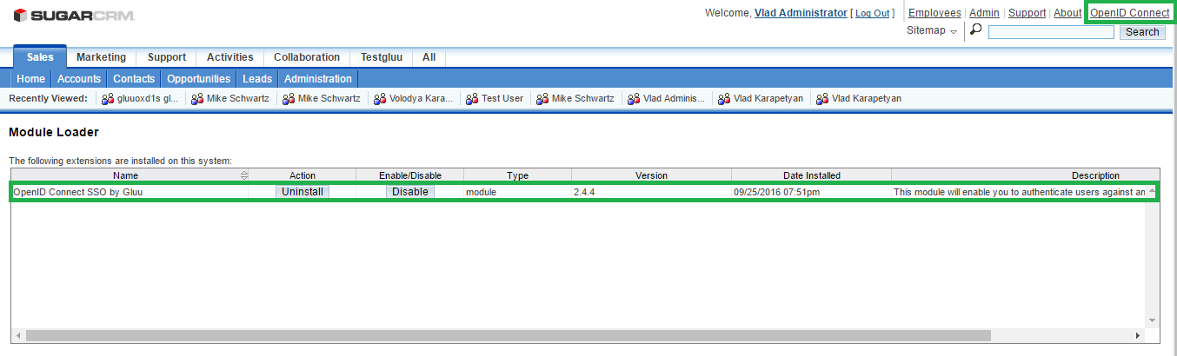Image resolution: width=1177 pixels, height=356 pixels.
Task: Select the All tab
Action: point(429,57)
